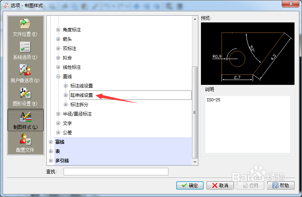Select the 多引线 tree item
302x197 pixels.
click(62, 161)
